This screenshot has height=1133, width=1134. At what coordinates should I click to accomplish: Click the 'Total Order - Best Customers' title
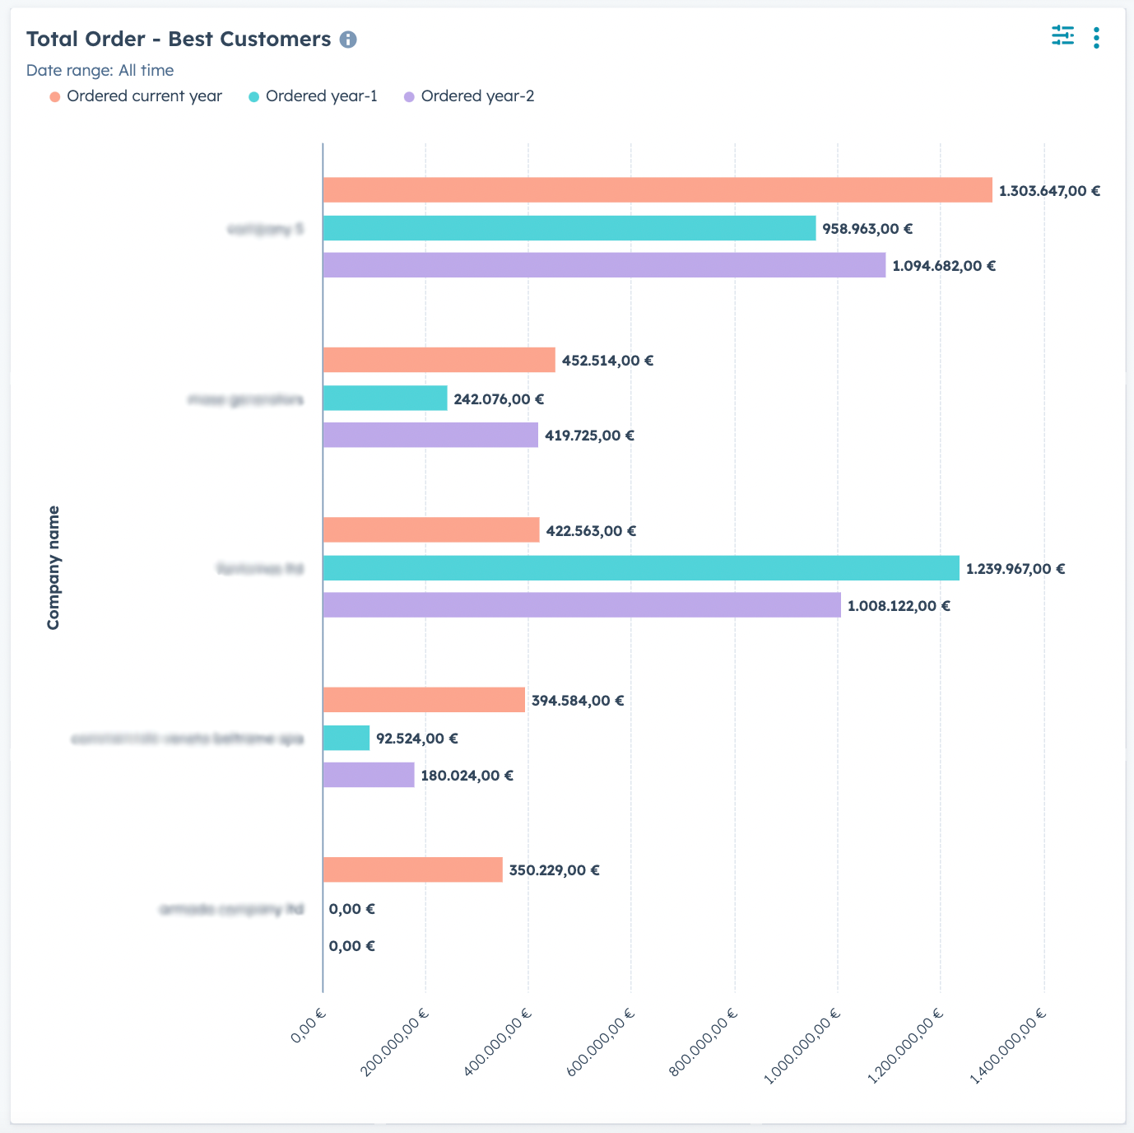179,40
